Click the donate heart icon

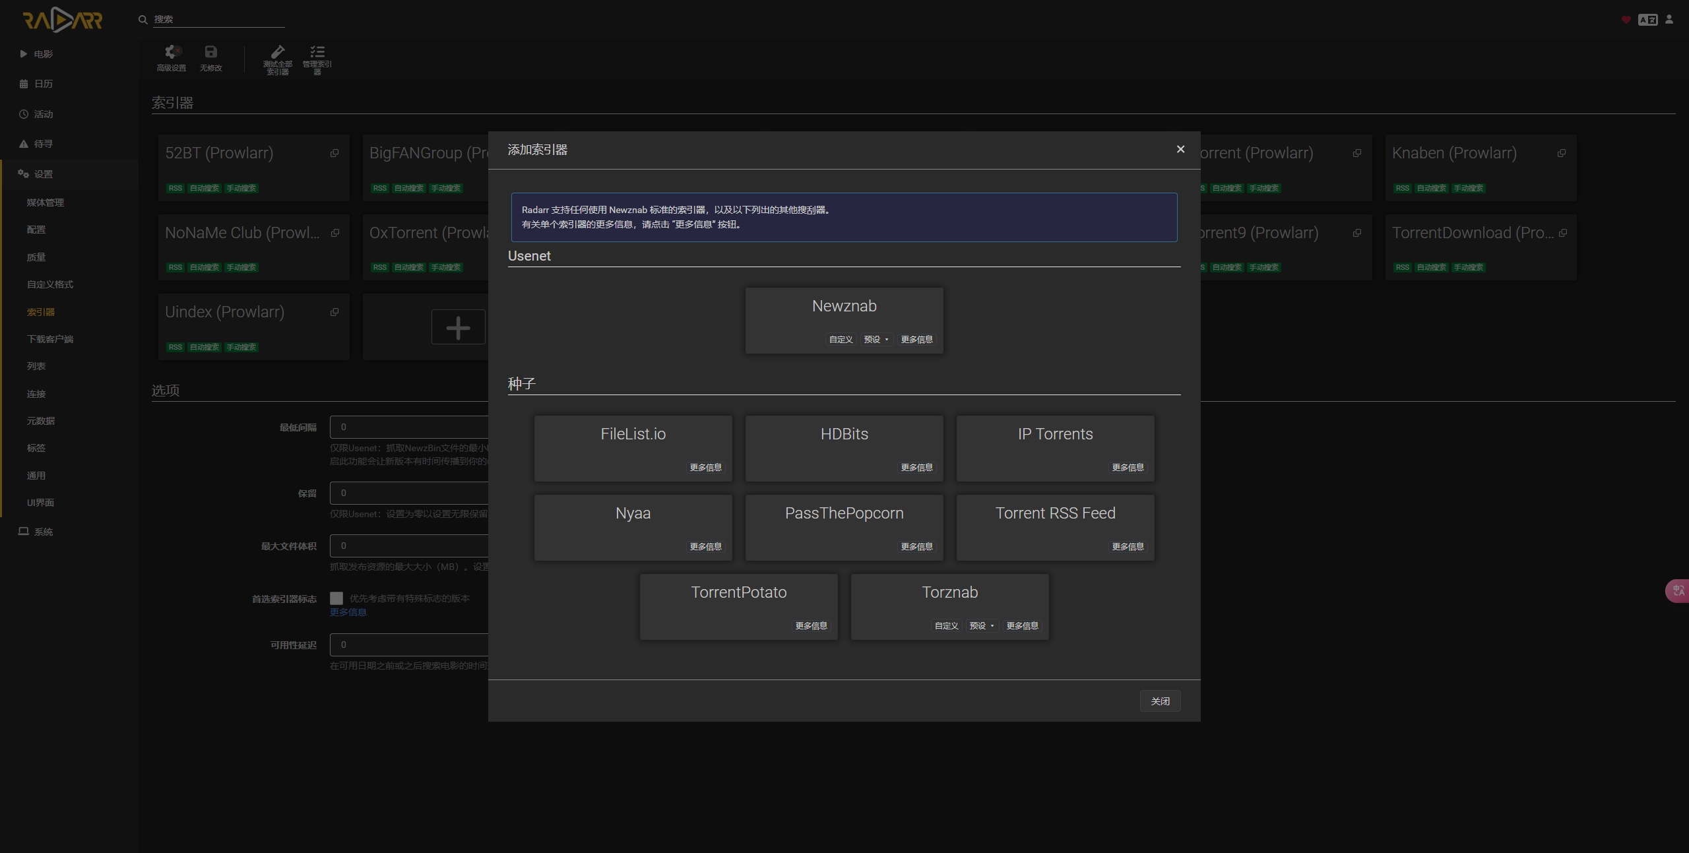(1626, 20)
